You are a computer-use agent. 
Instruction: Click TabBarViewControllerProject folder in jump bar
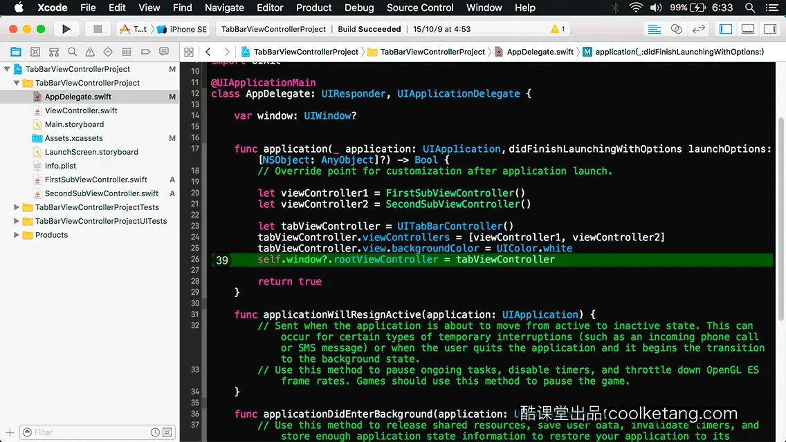(x=427, y=52)
